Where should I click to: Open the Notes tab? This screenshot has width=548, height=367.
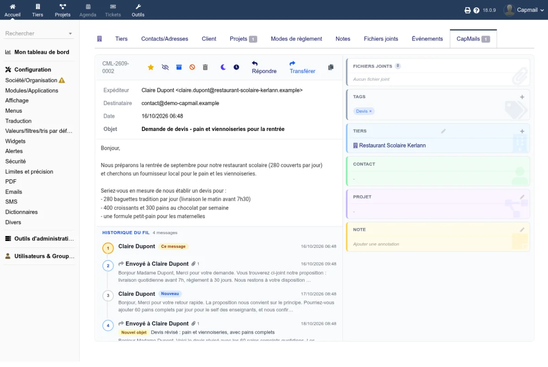(x=343, y=39)
